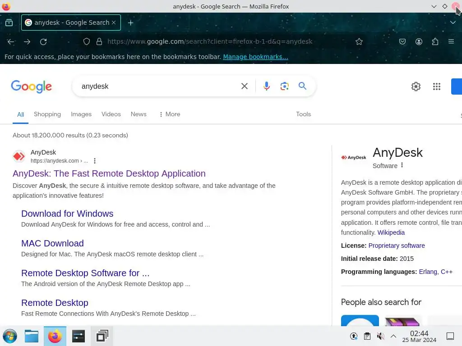
Task: Open the Erlang programming language link
Action: pyautogui.click(x=428, y=272)
